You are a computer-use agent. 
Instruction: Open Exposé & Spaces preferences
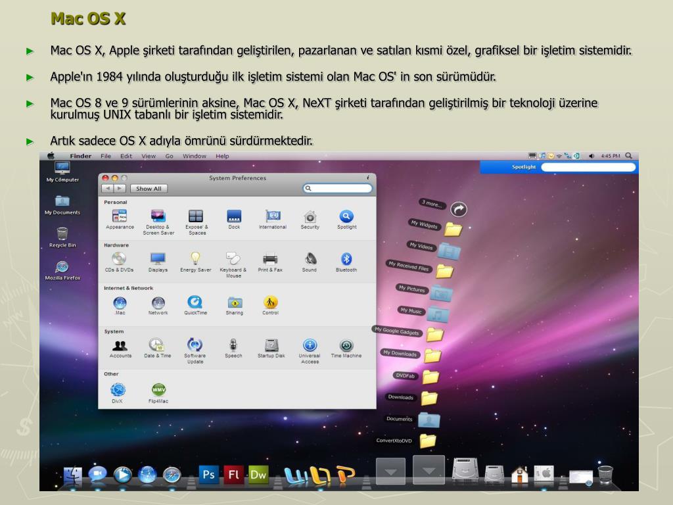tap(196, 222)
